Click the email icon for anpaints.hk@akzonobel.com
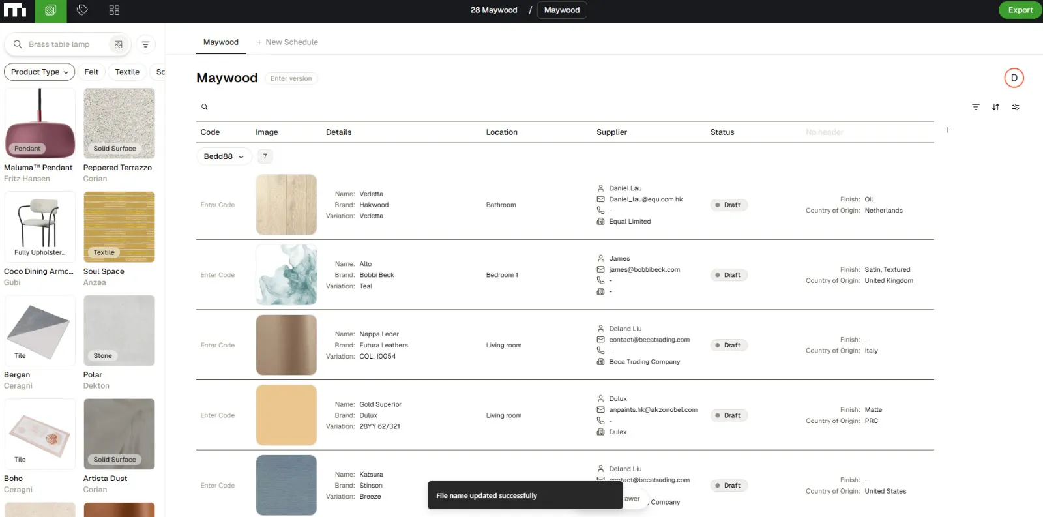This screenshot has width=1043, height=517. coord(600,410)
